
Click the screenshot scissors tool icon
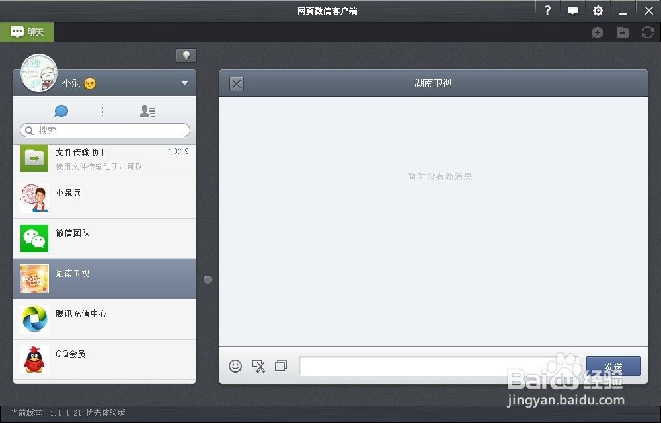click(258, 365)
